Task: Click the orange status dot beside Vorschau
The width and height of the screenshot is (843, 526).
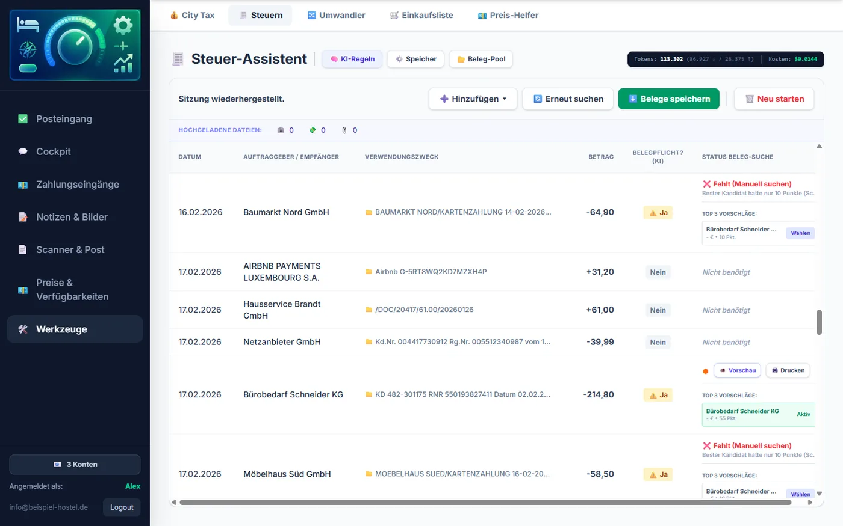Action: (x=706, y=371)
